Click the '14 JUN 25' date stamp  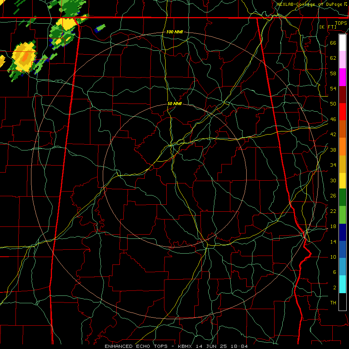tap(211, 346)
